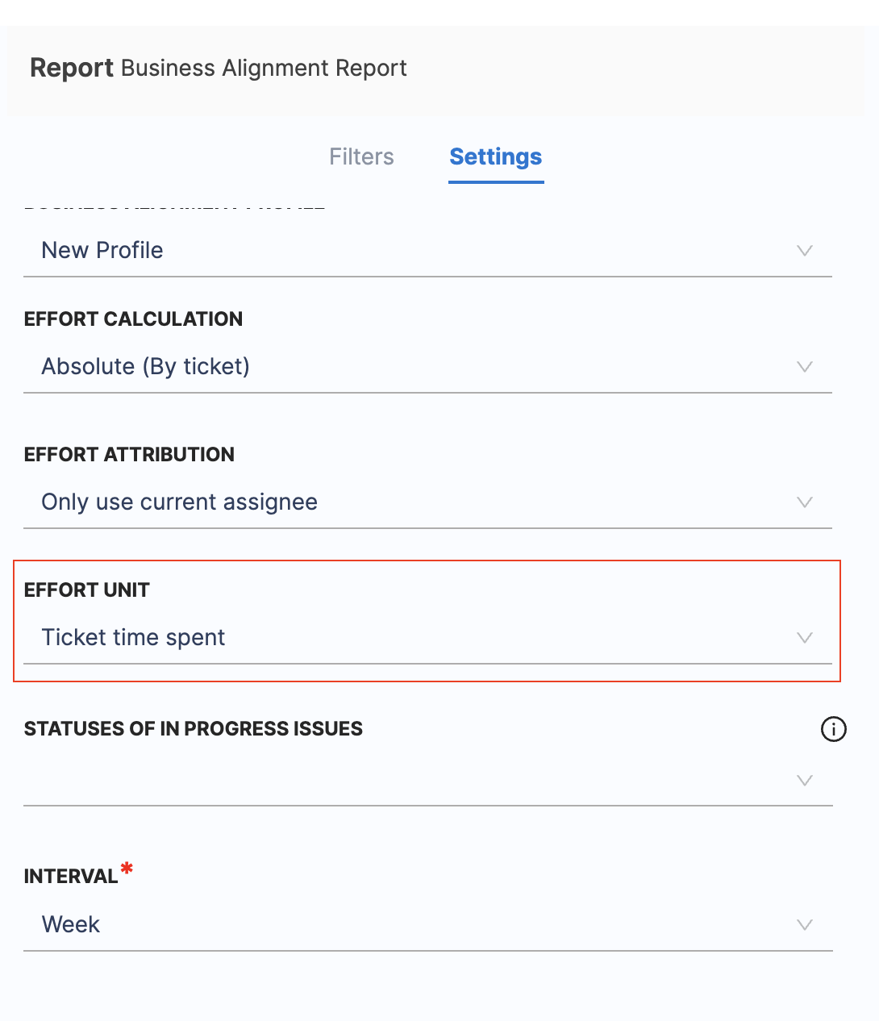
Task: Click the info icon beside Statuses heading
Action: pyautogui.click(x=833, y=729)
